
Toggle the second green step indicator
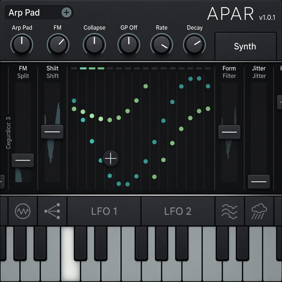tap(92, 68)
